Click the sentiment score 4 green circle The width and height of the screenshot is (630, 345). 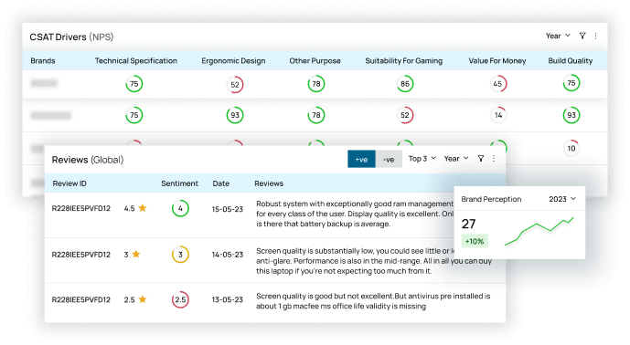tap(180, 208)
